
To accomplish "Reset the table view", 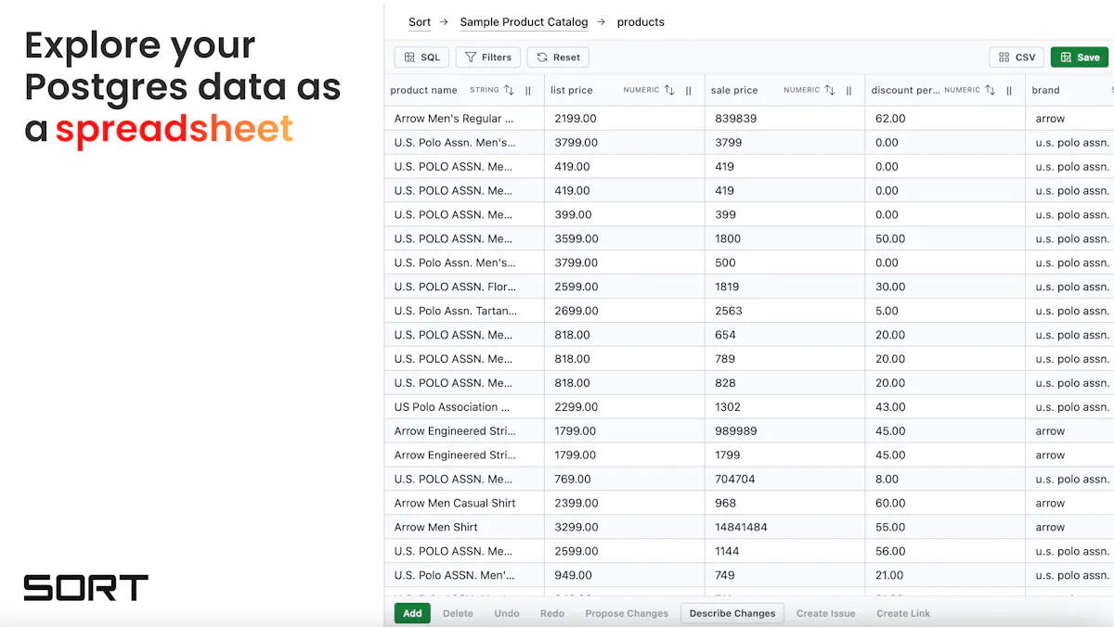I will tap(558, 58).
